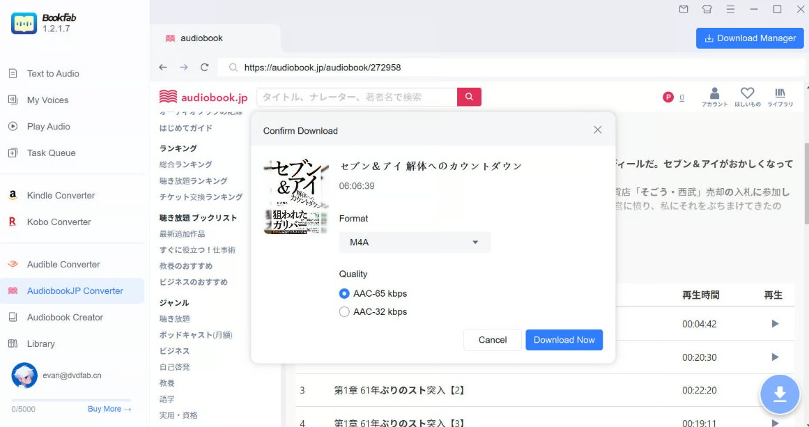Choose AAC-32 kbps quality

pyautogui.click(x=344, y=311)
